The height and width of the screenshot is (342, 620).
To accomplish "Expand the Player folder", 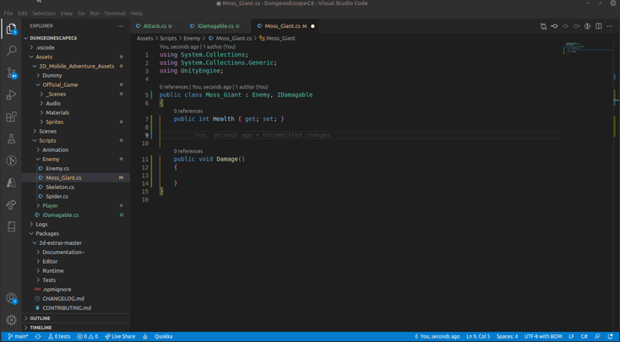I will click(50, 205).
